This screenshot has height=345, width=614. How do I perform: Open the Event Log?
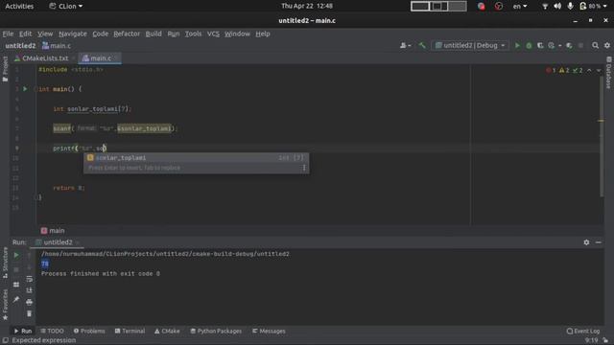583,331
